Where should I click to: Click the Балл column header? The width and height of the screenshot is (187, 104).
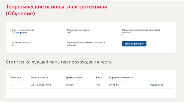[99, 78]
